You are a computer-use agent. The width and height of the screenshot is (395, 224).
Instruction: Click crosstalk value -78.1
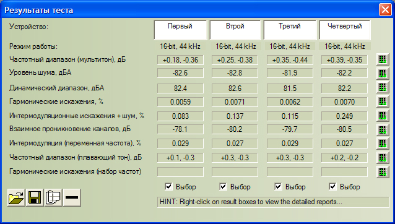(x=180, y=129)
